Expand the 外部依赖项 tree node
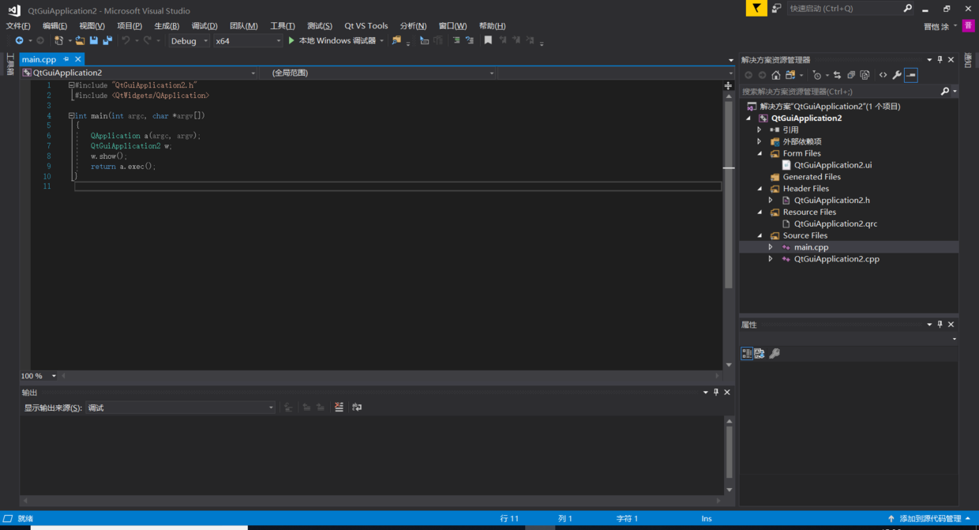Image resolution: width=979 pixels, height=530 pixels. (760, 141)
